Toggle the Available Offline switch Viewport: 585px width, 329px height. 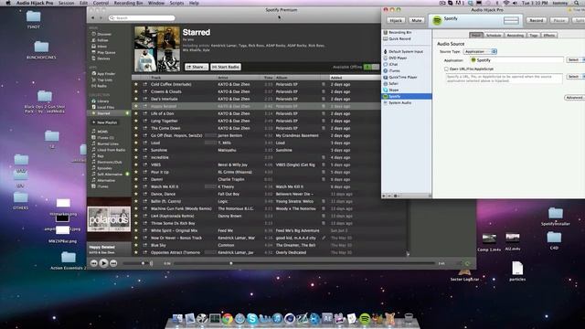[371, 67]
